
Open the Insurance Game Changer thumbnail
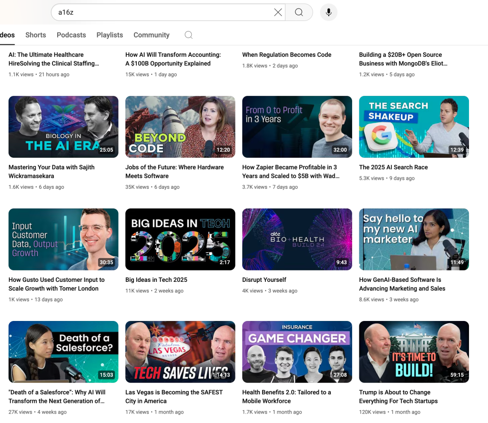(x=297, y=352)
